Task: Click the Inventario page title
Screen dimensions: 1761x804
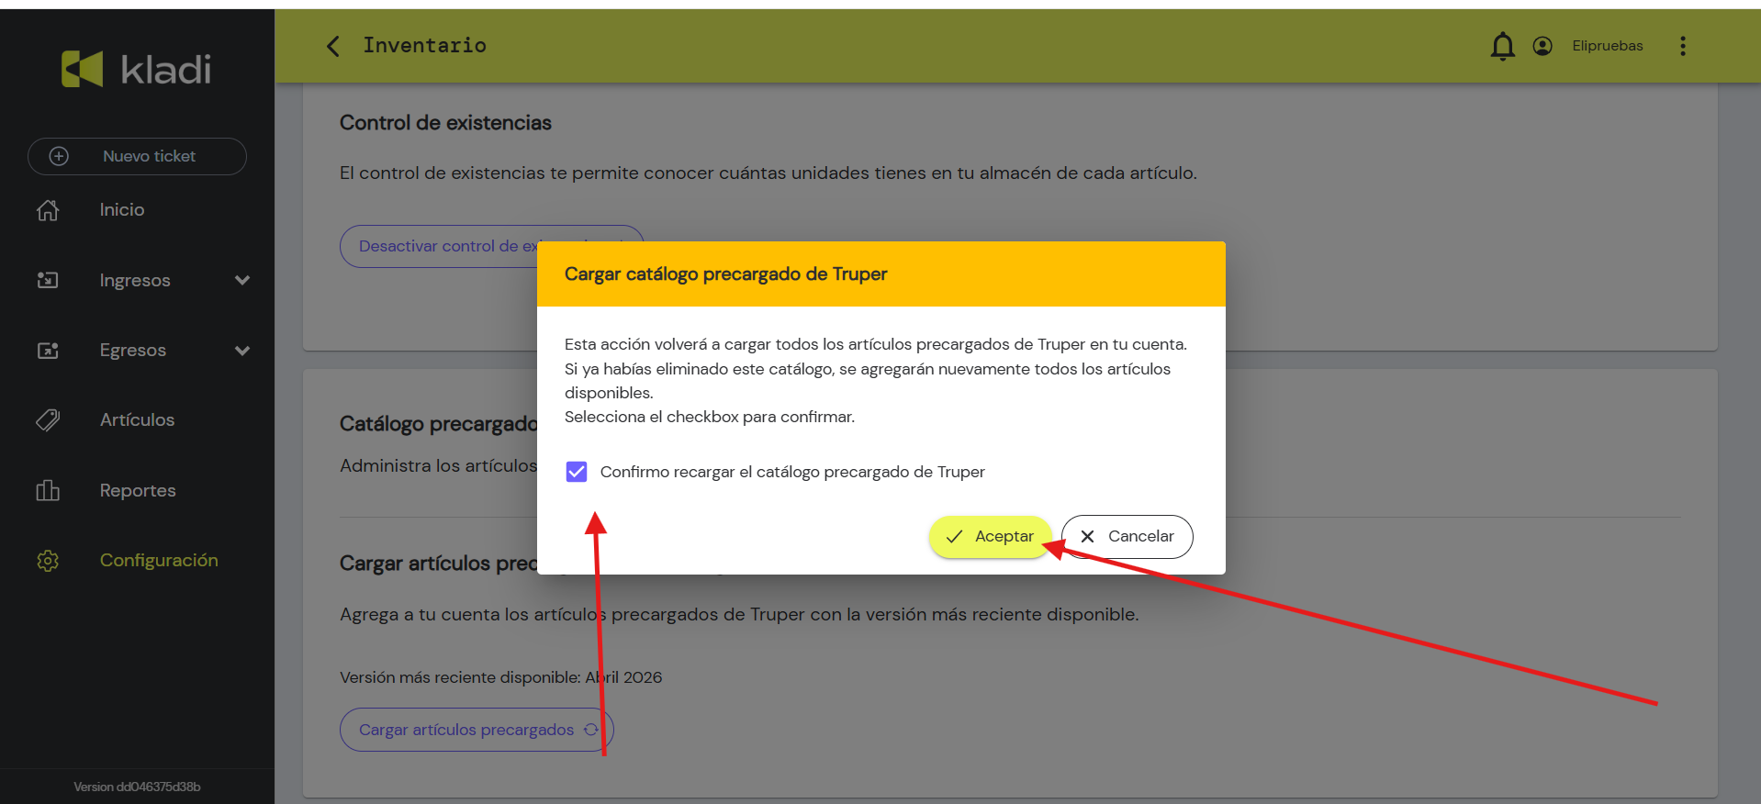Action: point(425,45)
